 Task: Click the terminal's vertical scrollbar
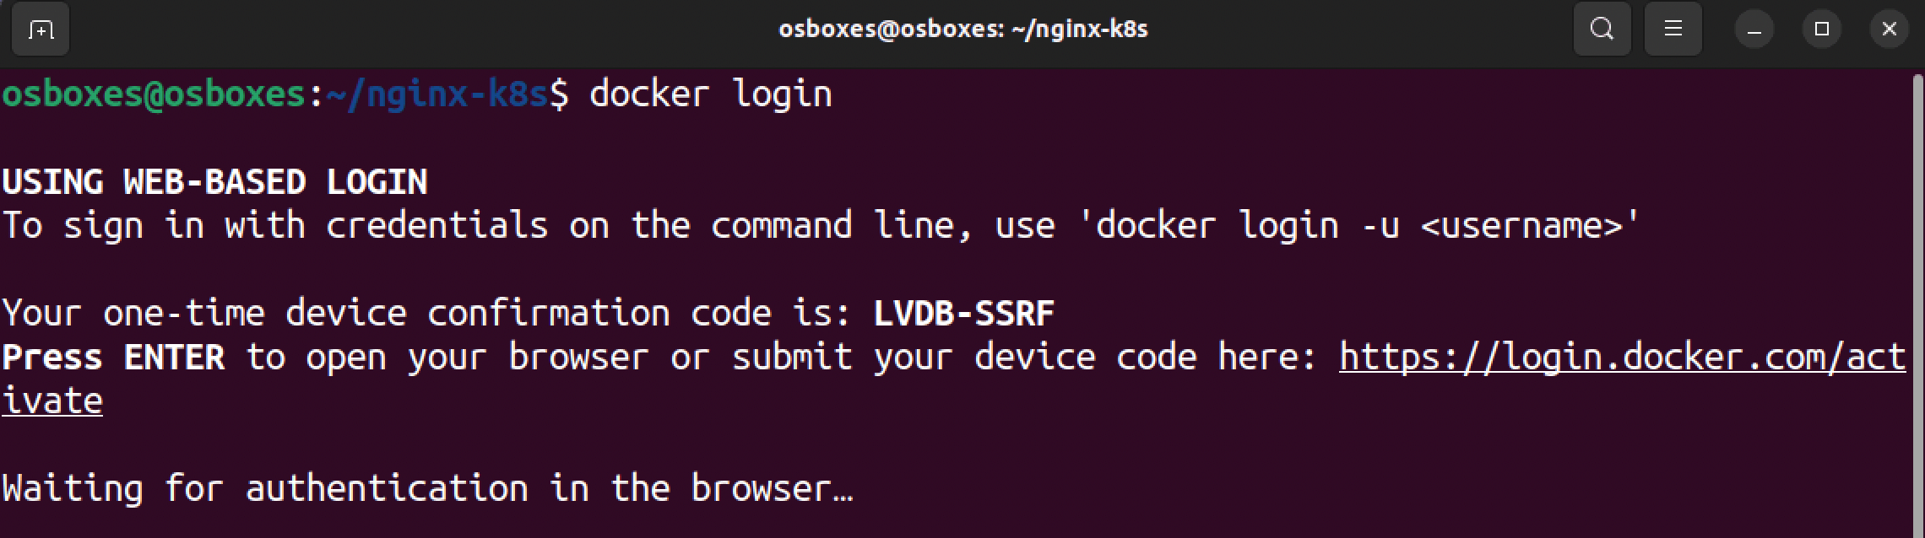(1917, 304)
